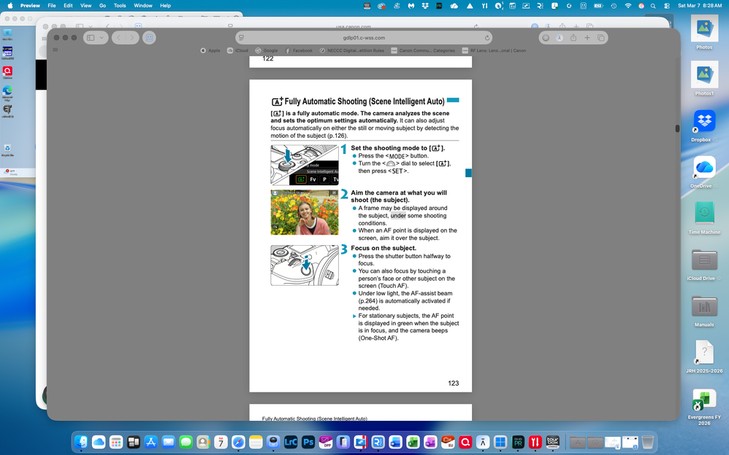Open the Help menu
This screenshot has width=729, height=455.
pos(166,6)
